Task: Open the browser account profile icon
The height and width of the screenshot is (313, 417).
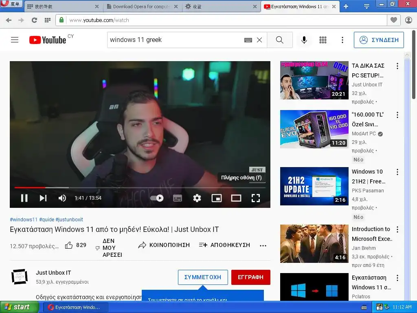Action: pyautogui.click(x=408, y=20)
